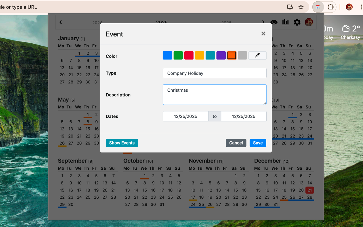Open the Extensions puzzle icon
The height and width of the screenshot is (227, 363).
pos(331,7)
